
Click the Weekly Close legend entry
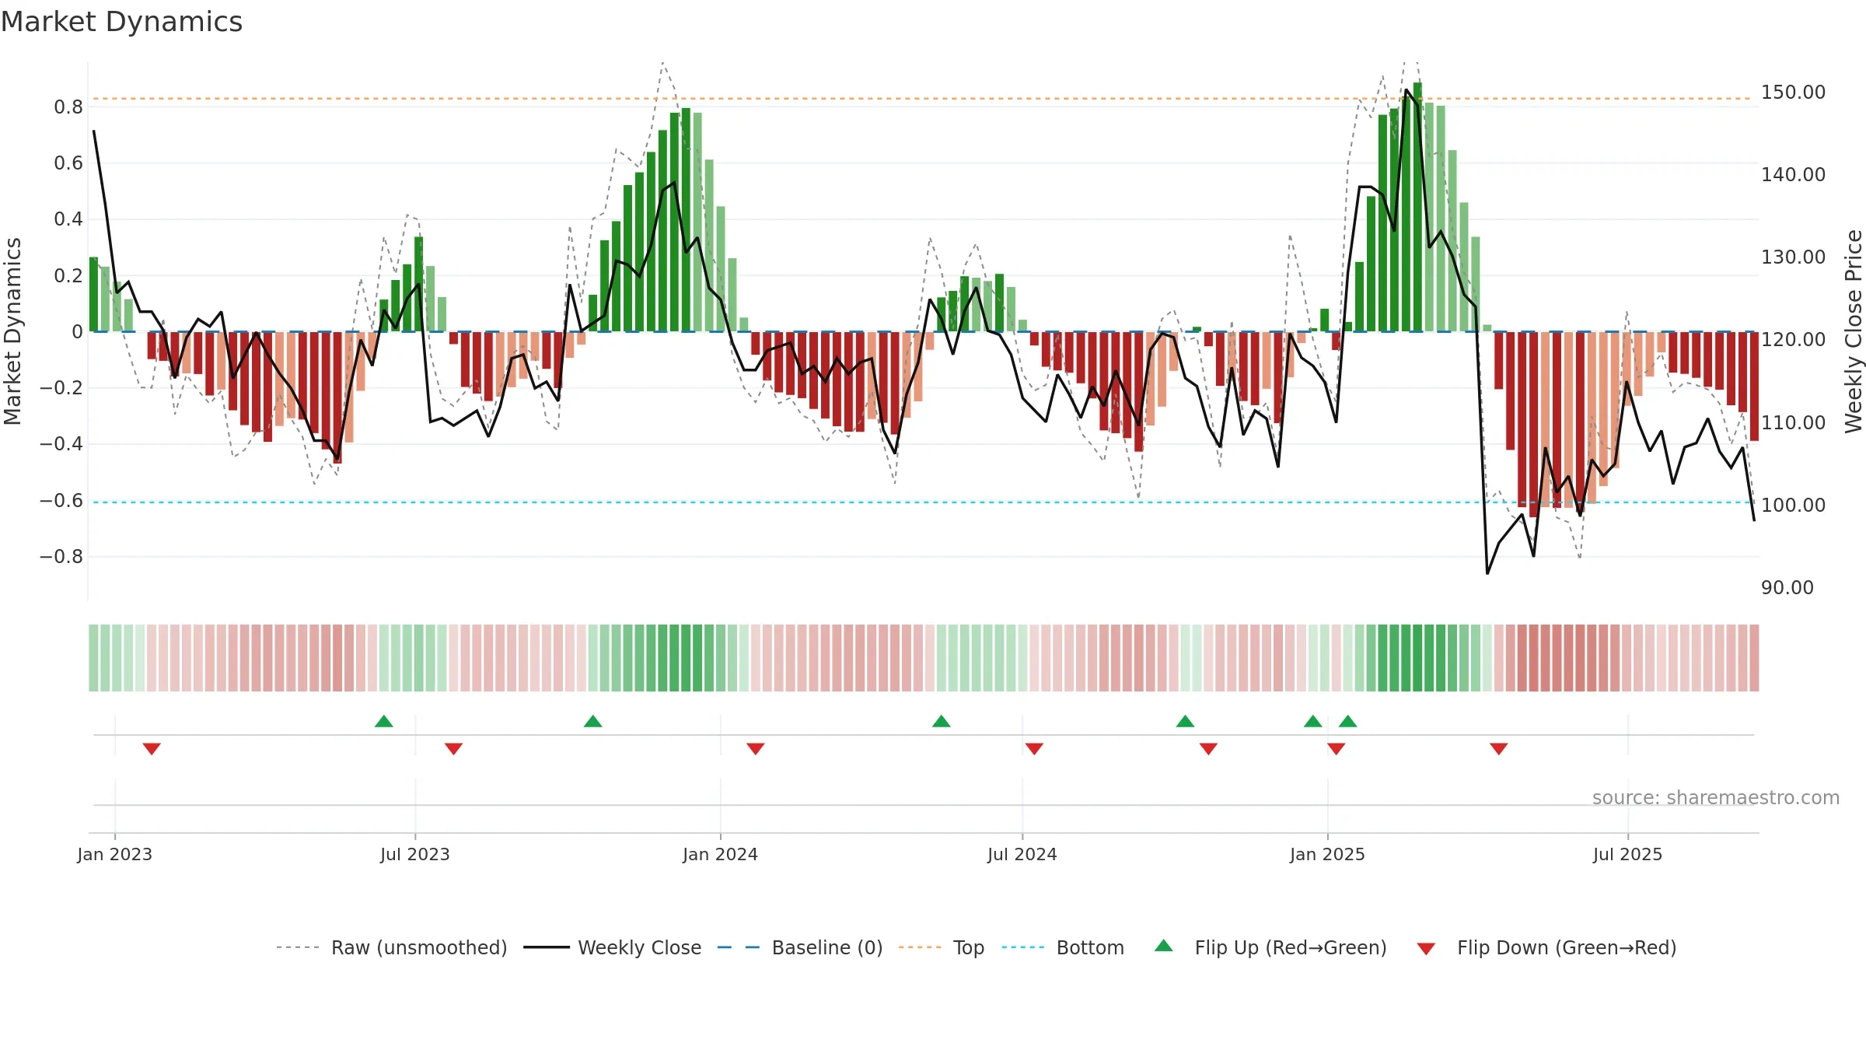click(x=613, y=947)
